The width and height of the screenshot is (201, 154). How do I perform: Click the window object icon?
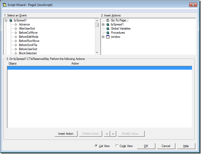[x=108, y=37]
